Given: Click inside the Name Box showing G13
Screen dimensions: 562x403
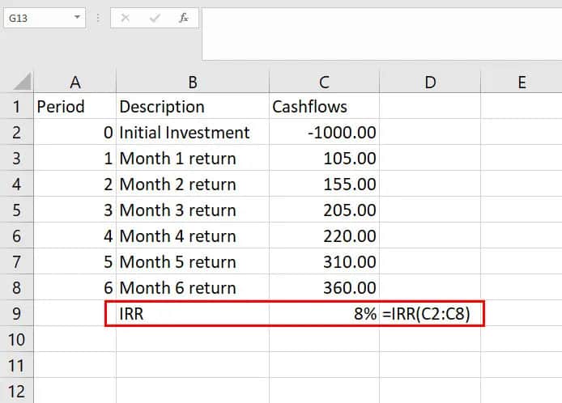Looking at the screenshot, I should [x=36, y=17].
